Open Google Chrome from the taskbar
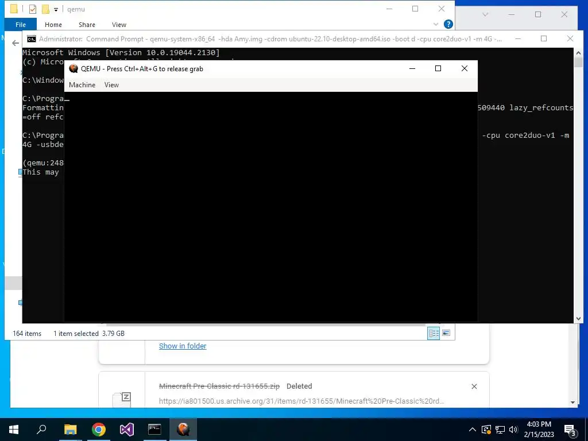Screen dimensions: 588x441 [x=99, y=430]
